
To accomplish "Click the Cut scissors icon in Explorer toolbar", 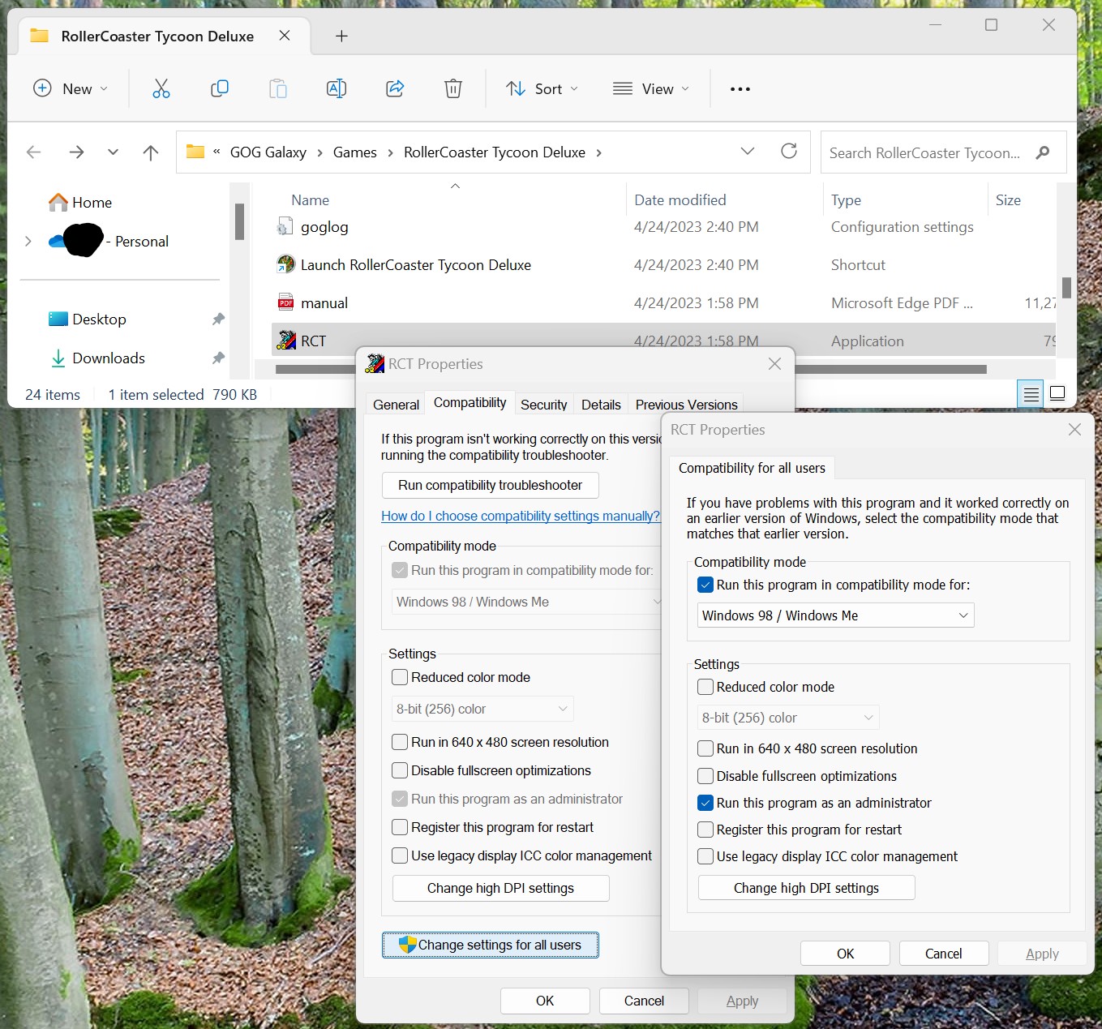I will [x=161, y=88].
